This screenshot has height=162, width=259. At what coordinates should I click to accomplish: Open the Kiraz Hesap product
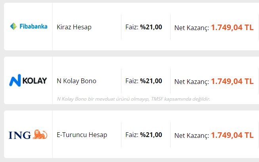pyautogui.click(x=74, y=27)
